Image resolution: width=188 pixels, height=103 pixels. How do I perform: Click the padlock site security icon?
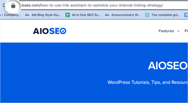point(13,6)
